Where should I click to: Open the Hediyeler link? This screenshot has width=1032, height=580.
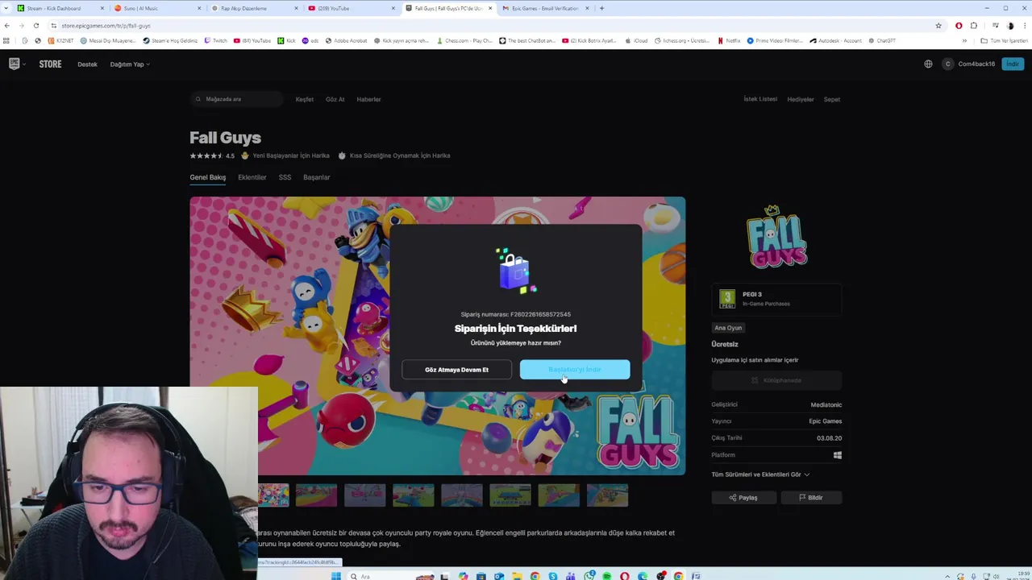tap(801, 99)
